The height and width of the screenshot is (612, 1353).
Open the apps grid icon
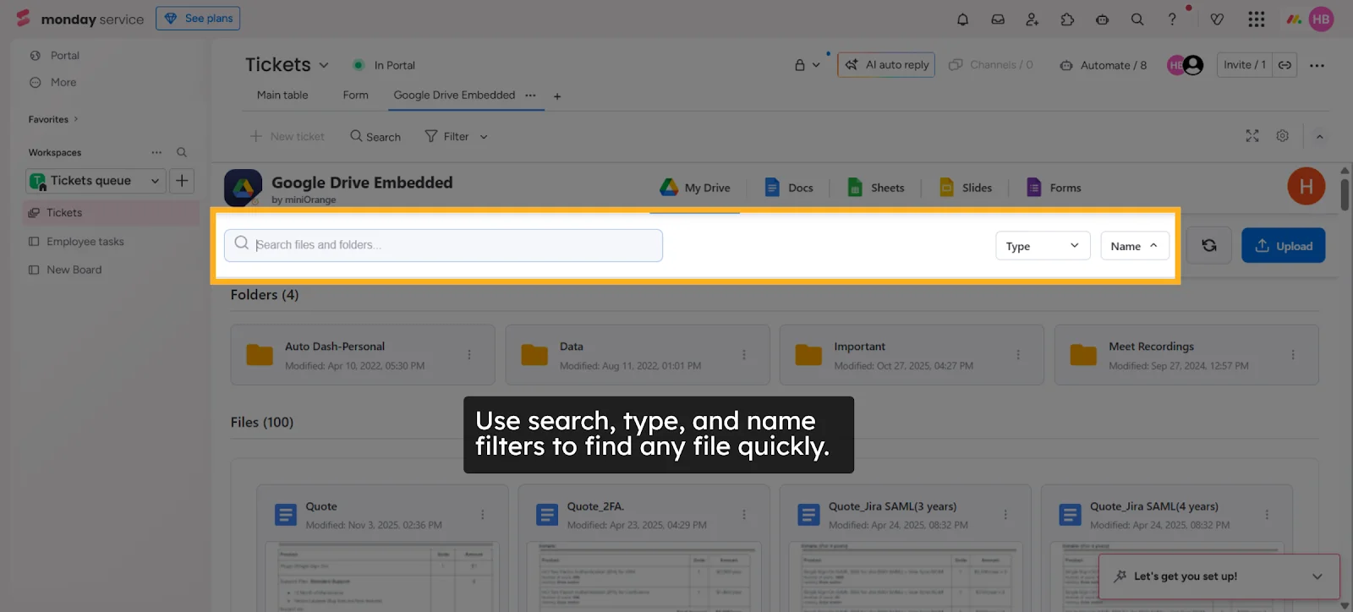coord(1257,19)
